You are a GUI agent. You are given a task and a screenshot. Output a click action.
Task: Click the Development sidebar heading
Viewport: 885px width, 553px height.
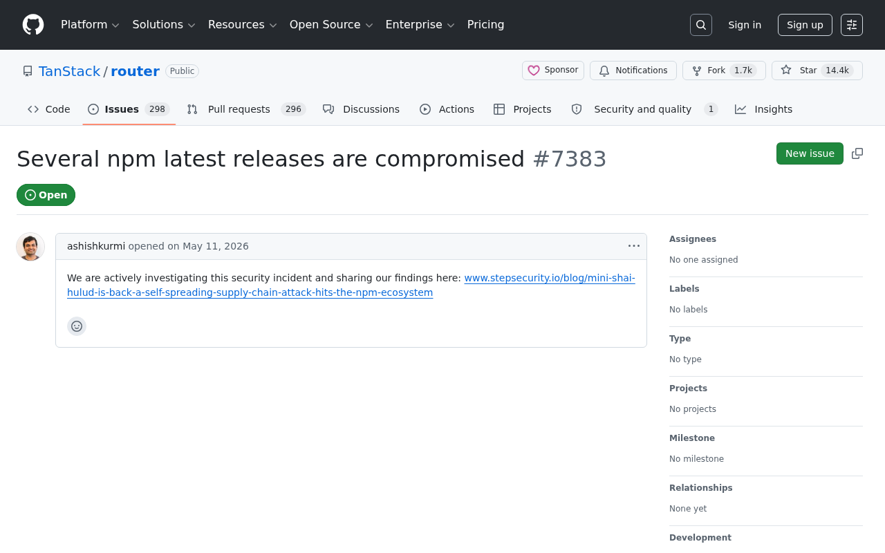[700, 538]
